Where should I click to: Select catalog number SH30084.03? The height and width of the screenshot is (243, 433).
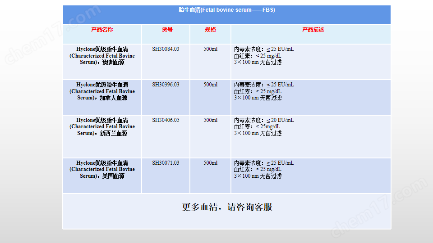[166, 49]
